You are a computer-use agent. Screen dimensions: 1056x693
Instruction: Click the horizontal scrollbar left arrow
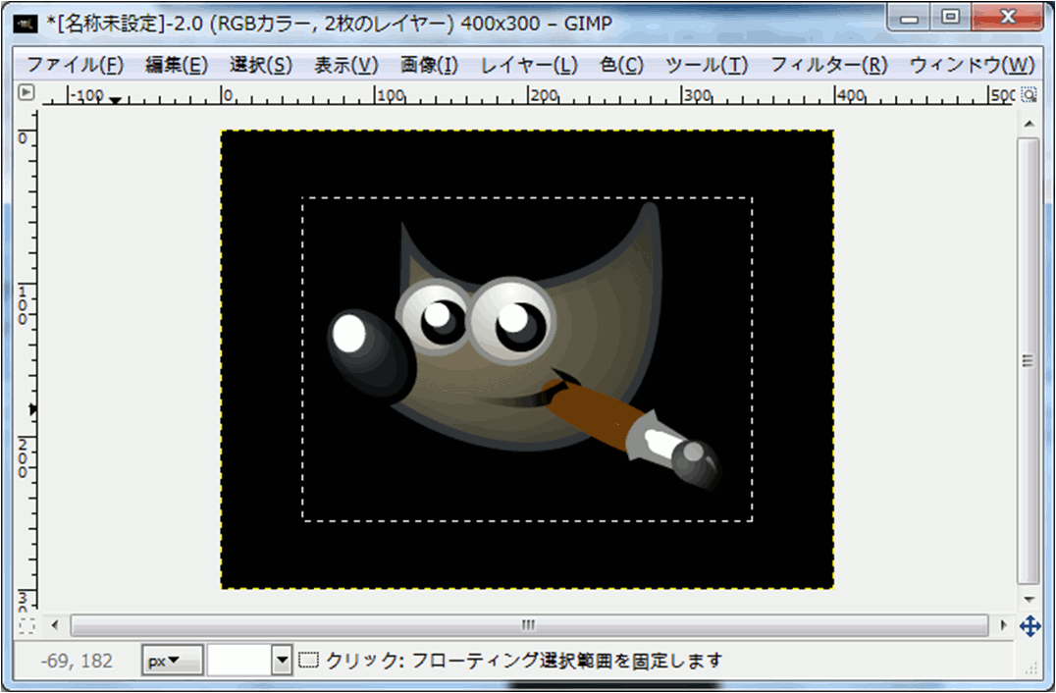point(55,625)
